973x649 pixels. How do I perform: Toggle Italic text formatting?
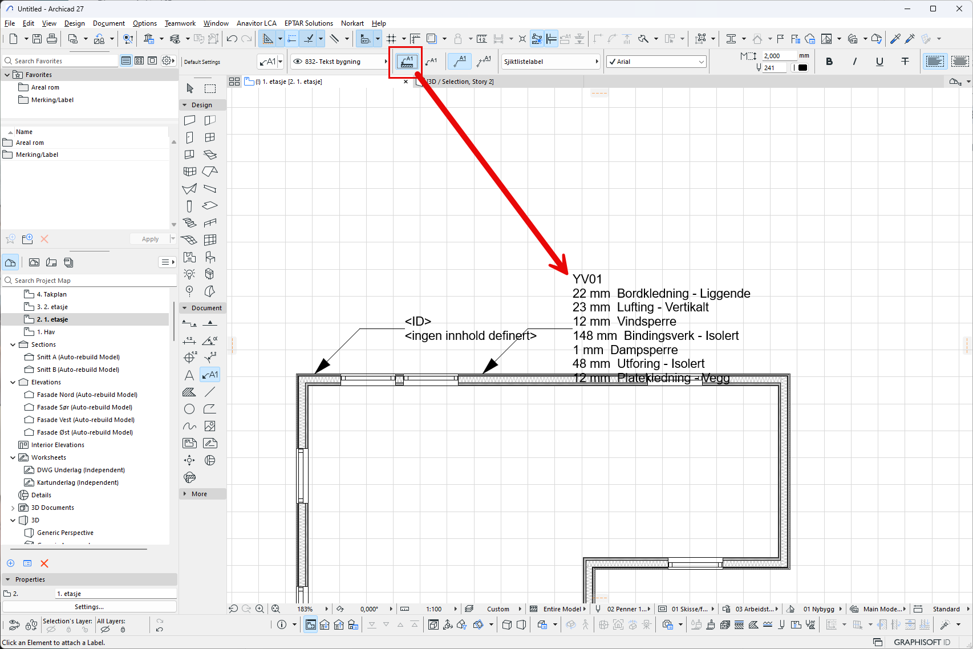854,62
